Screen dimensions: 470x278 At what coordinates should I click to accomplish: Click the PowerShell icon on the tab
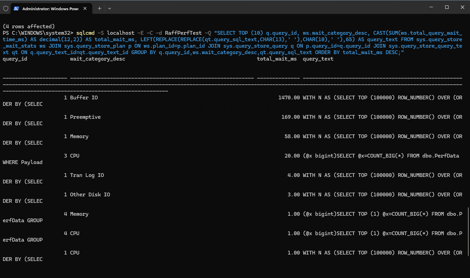16,9
